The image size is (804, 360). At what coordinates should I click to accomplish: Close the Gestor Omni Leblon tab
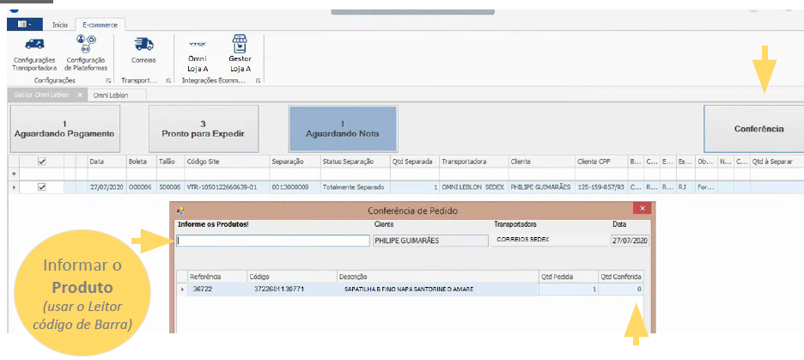tap(80, 95)
